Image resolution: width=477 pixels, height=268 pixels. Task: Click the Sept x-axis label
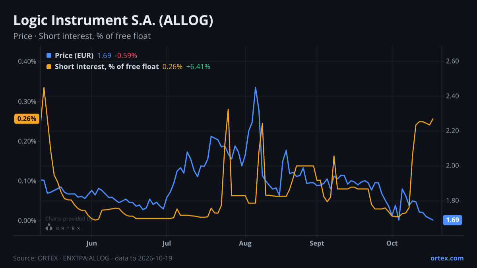tap(316, 243)
